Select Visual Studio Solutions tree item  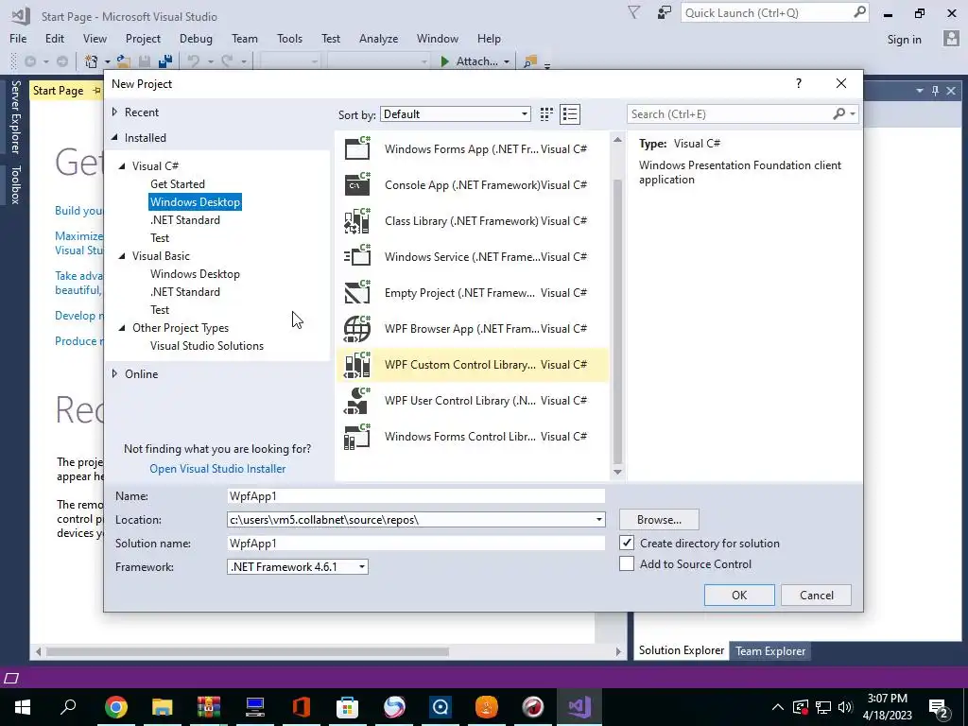pyautogui.click(x=207, y=346)
